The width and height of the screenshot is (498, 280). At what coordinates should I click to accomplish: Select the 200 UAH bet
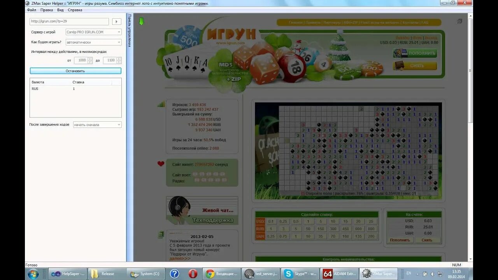[371, 236]
